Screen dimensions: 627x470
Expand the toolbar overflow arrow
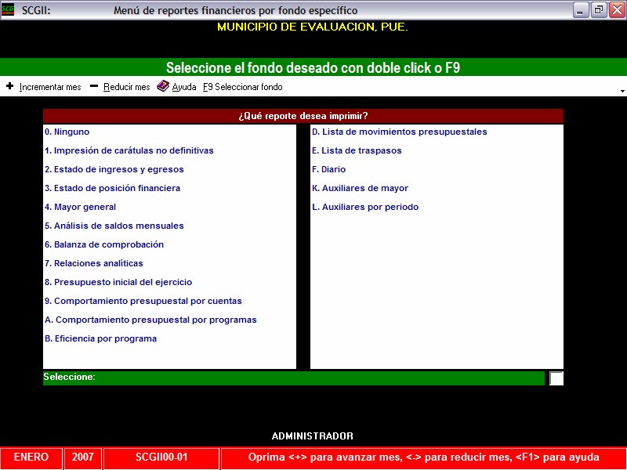(622, 92)
